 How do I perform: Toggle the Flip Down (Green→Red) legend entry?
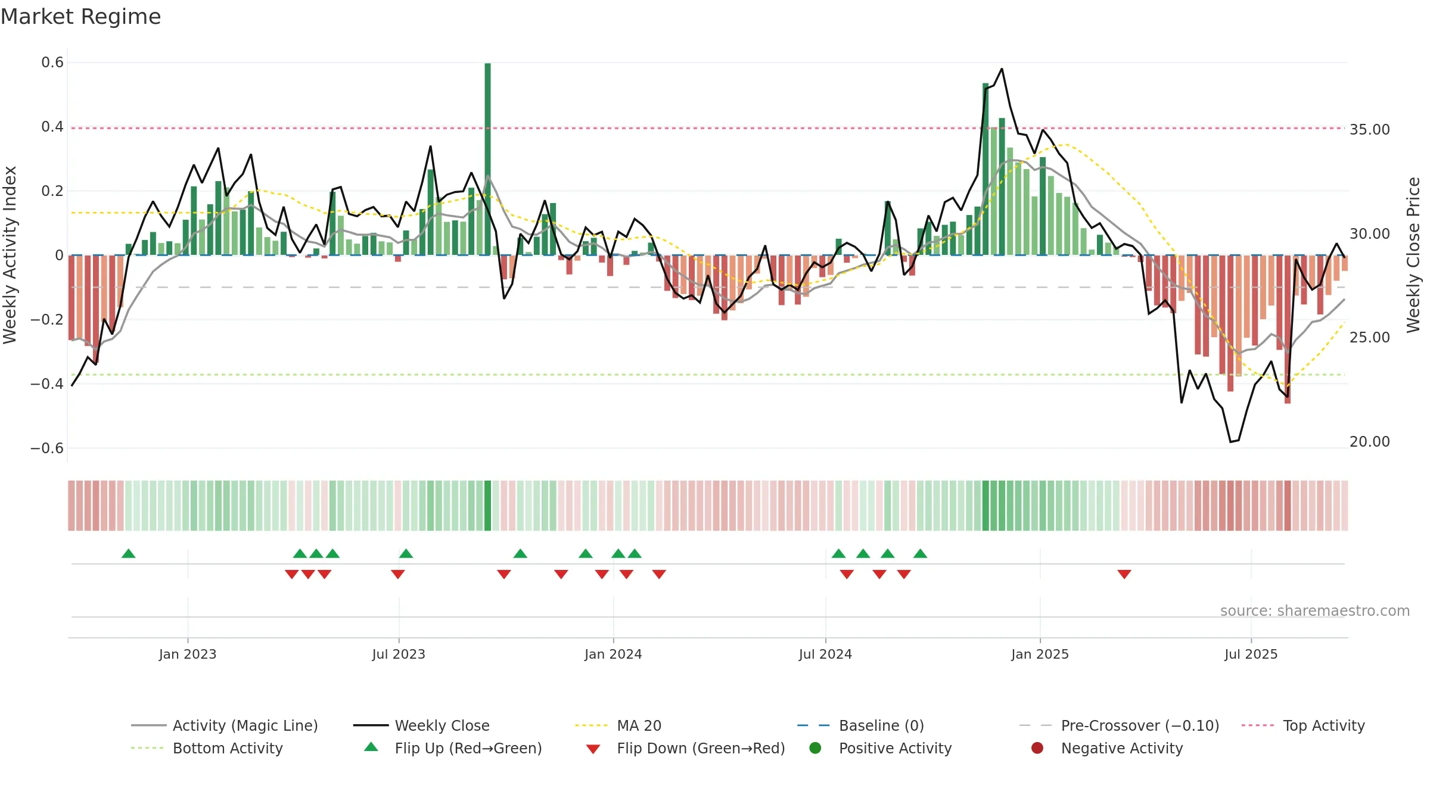[685, 748]
